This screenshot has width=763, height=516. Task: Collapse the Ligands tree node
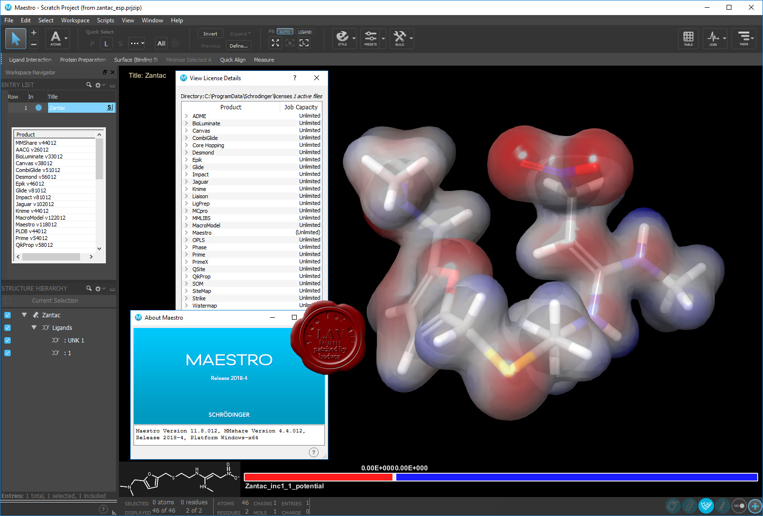click(34, 327)
